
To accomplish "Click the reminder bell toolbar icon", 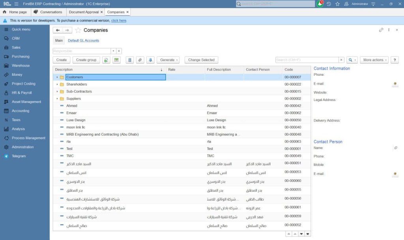I will tap(150, 60).
